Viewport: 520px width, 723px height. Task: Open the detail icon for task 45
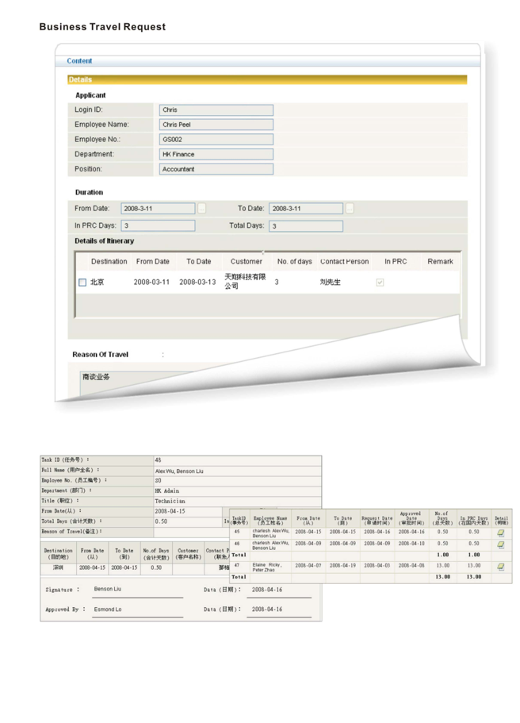click(501, 533)
